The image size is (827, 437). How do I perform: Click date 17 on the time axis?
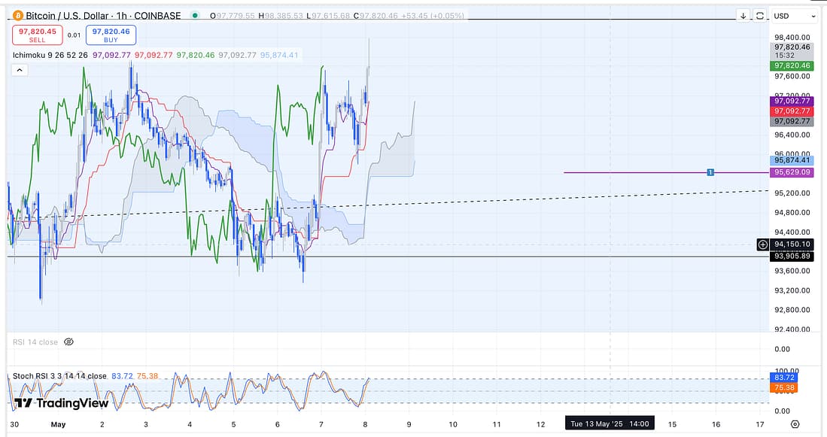[759, 424]
